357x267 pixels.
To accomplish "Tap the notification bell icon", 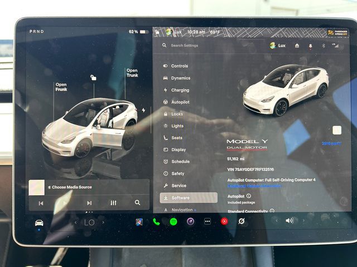I will click(x=310, y=46).
